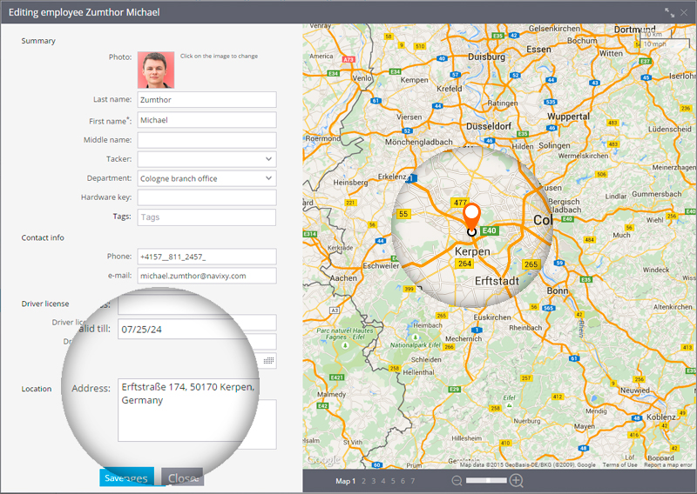The width and height of the screenshot is (697, 494).
Task: Focus the First name field
Action: pos(206,120)
